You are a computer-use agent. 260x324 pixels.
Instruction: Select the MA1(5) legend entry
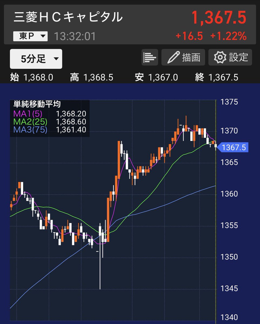[50, 114]
